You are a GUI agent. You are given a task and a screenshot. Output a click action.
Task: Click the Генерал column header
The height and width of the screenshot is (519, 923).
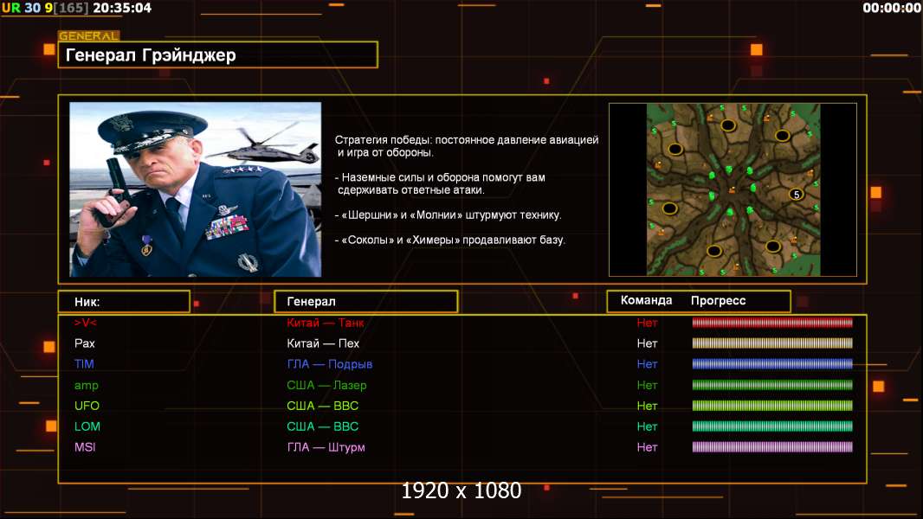[x=365, y=301]
